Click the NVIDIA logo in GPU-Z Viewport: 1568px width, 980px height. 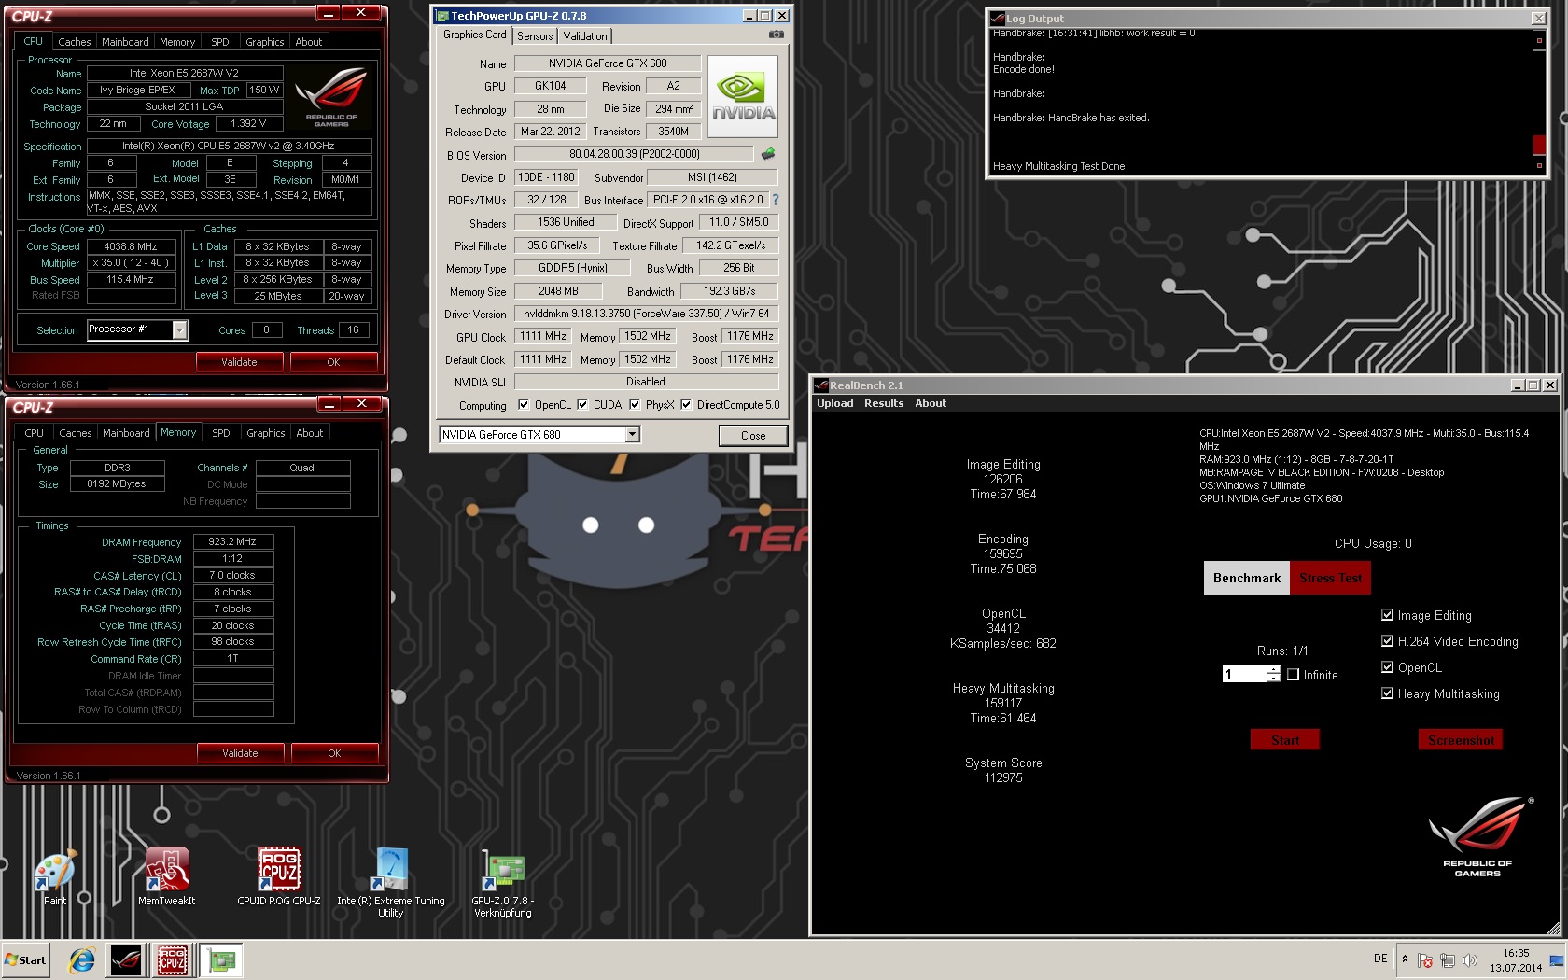tap(743, 97)
